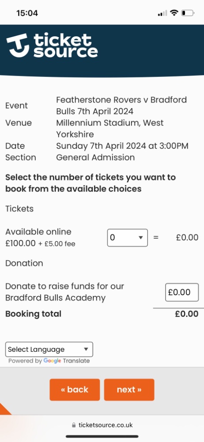The width and height of the screenshot is (204, 442).
Task: Open the ticket quantity dropdown
Action: pos(127,238)
